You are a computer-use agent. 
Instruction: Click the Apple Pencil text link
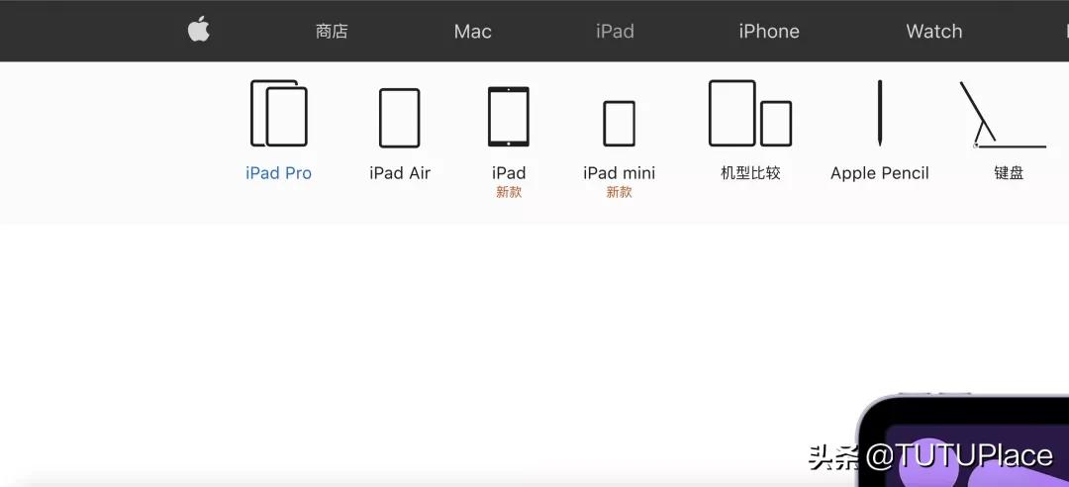[x=880, y=173]
